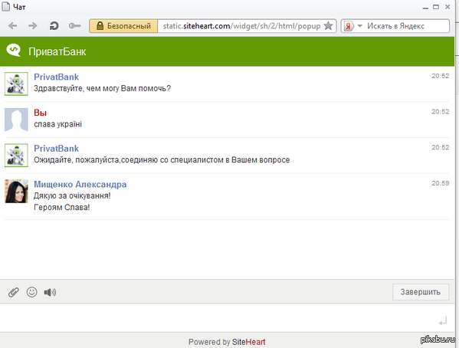End the chat with Завершить button
Screen dimensions: 459x348
click(421, 292)
